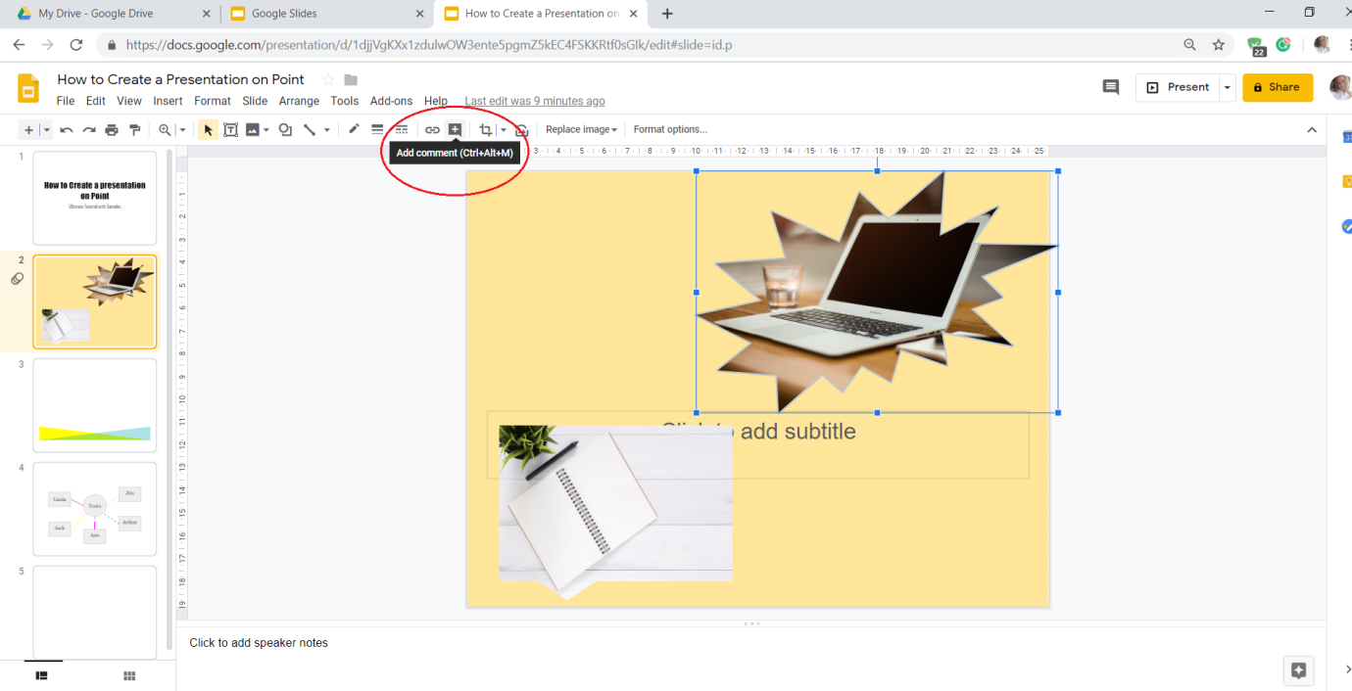Open the Arrange menu
The image size is (1352, 691).
tap(299, 101)
